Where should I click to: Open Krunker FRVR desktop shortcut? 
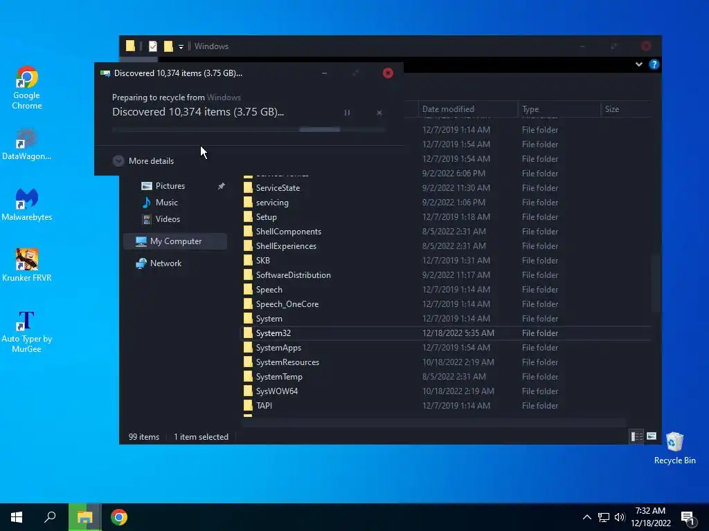coord(27,265)
